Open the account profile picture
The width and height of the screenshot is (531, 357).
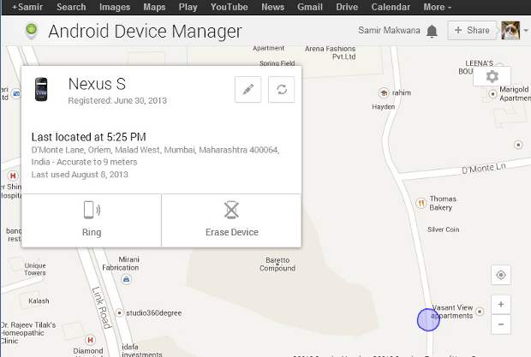(510, 31)
